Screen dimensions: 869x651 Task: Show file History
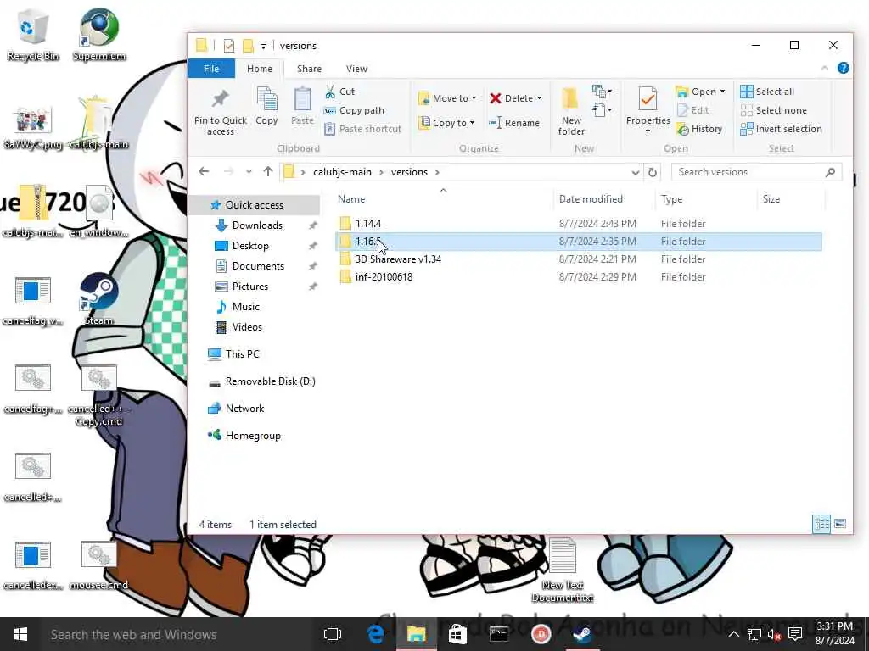(699, 129)
